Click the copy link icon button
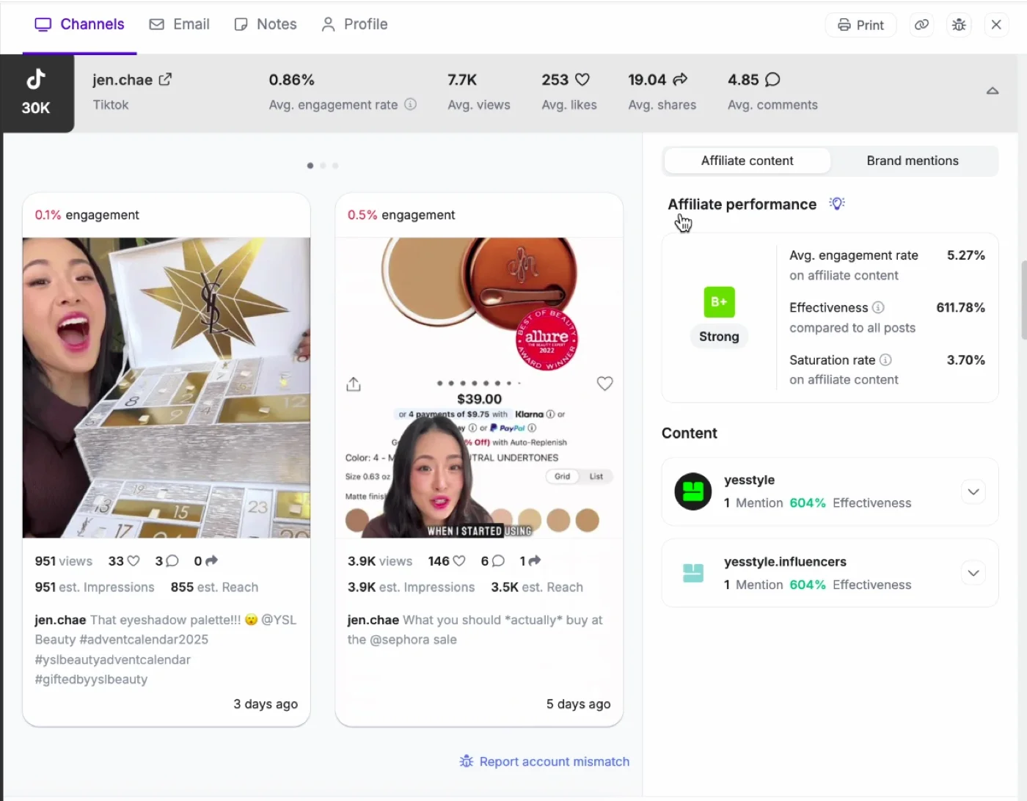Viewport: 1027px width, 801px height. coord(921,25)
